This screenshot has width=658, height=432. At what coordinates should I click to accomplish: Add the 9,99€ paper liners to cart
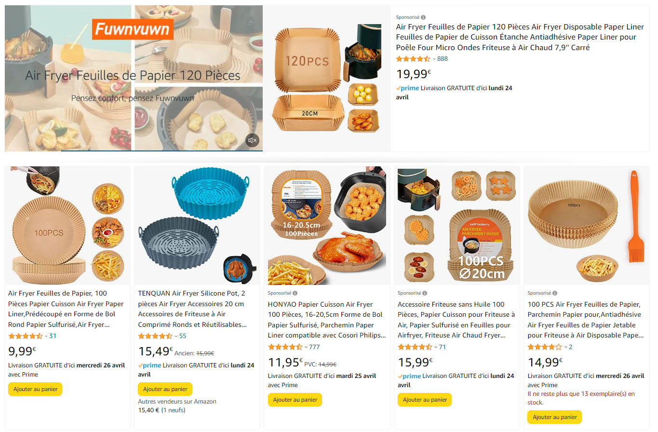click(35, 389)
